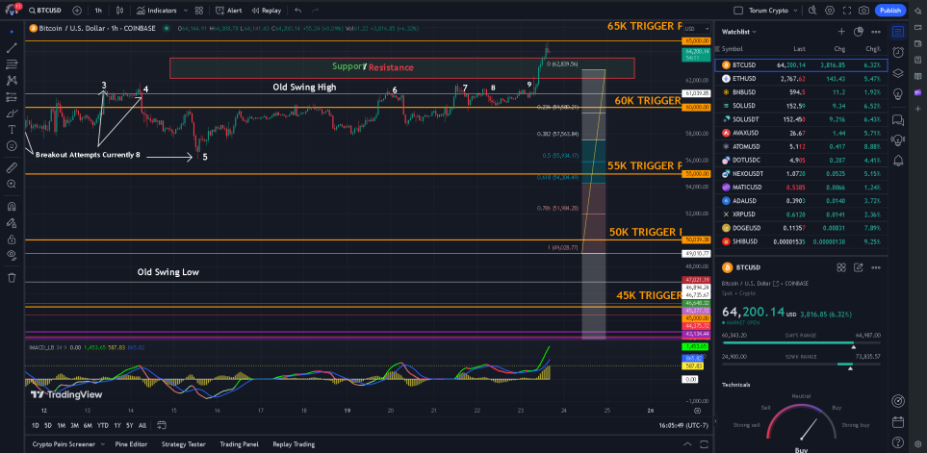Open watchlist advanced view pie icon
This screenshot has height=453, width=927.
pos(859,32)
